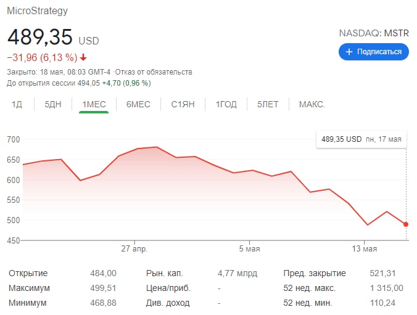Click the 489,35 USD chart tooltip
The image size is (417, 315).
[361, 139]
